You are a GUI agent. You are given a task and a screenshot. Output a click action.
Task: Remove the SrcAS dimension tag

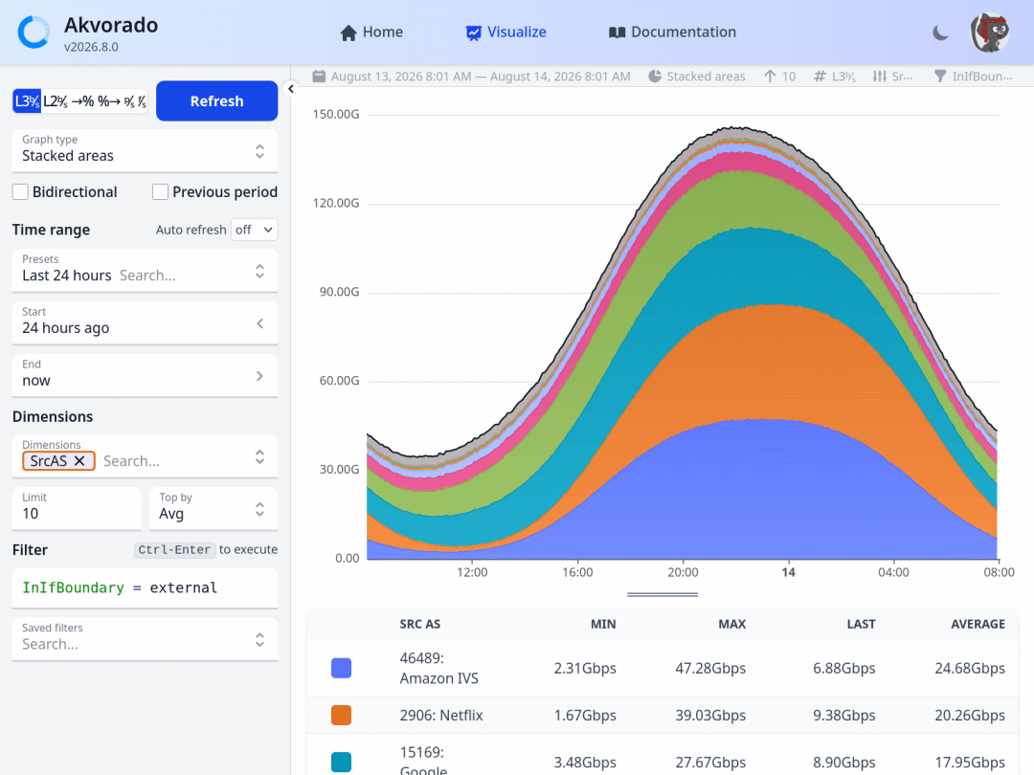79,461
